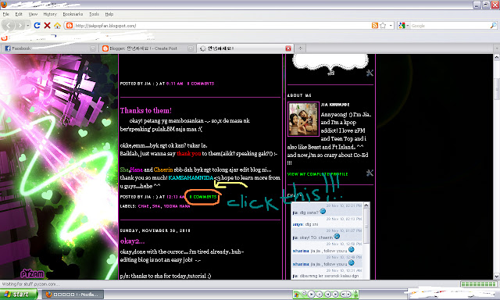Click the Windows Start button
Viewport: 500px width, 300px height.
(x=19, y=295)
